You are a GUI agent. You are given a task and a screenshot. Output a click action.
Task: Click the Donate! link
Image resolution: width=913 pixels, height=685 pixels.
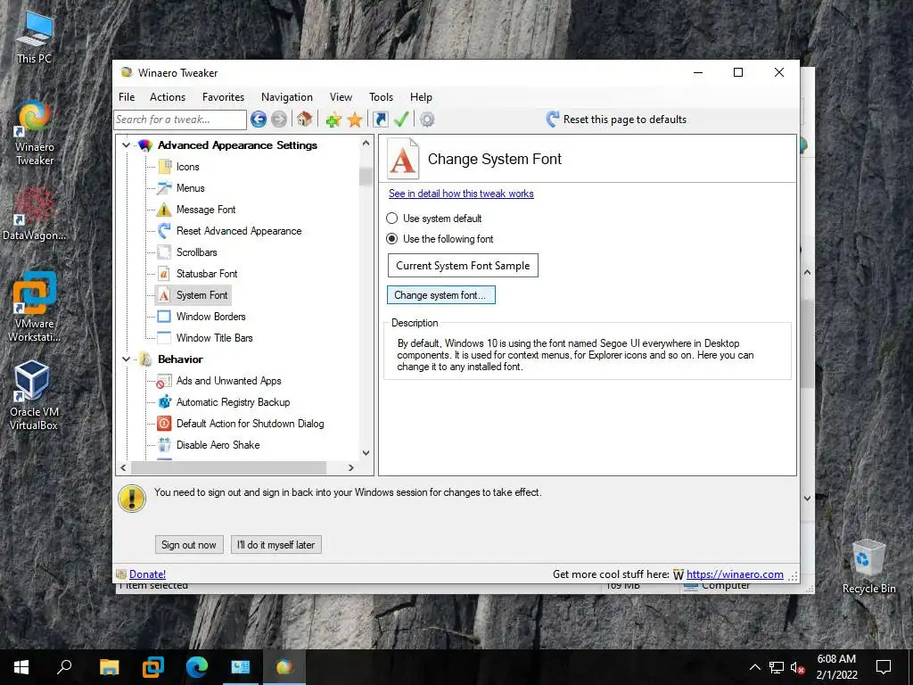pos(147,574)
